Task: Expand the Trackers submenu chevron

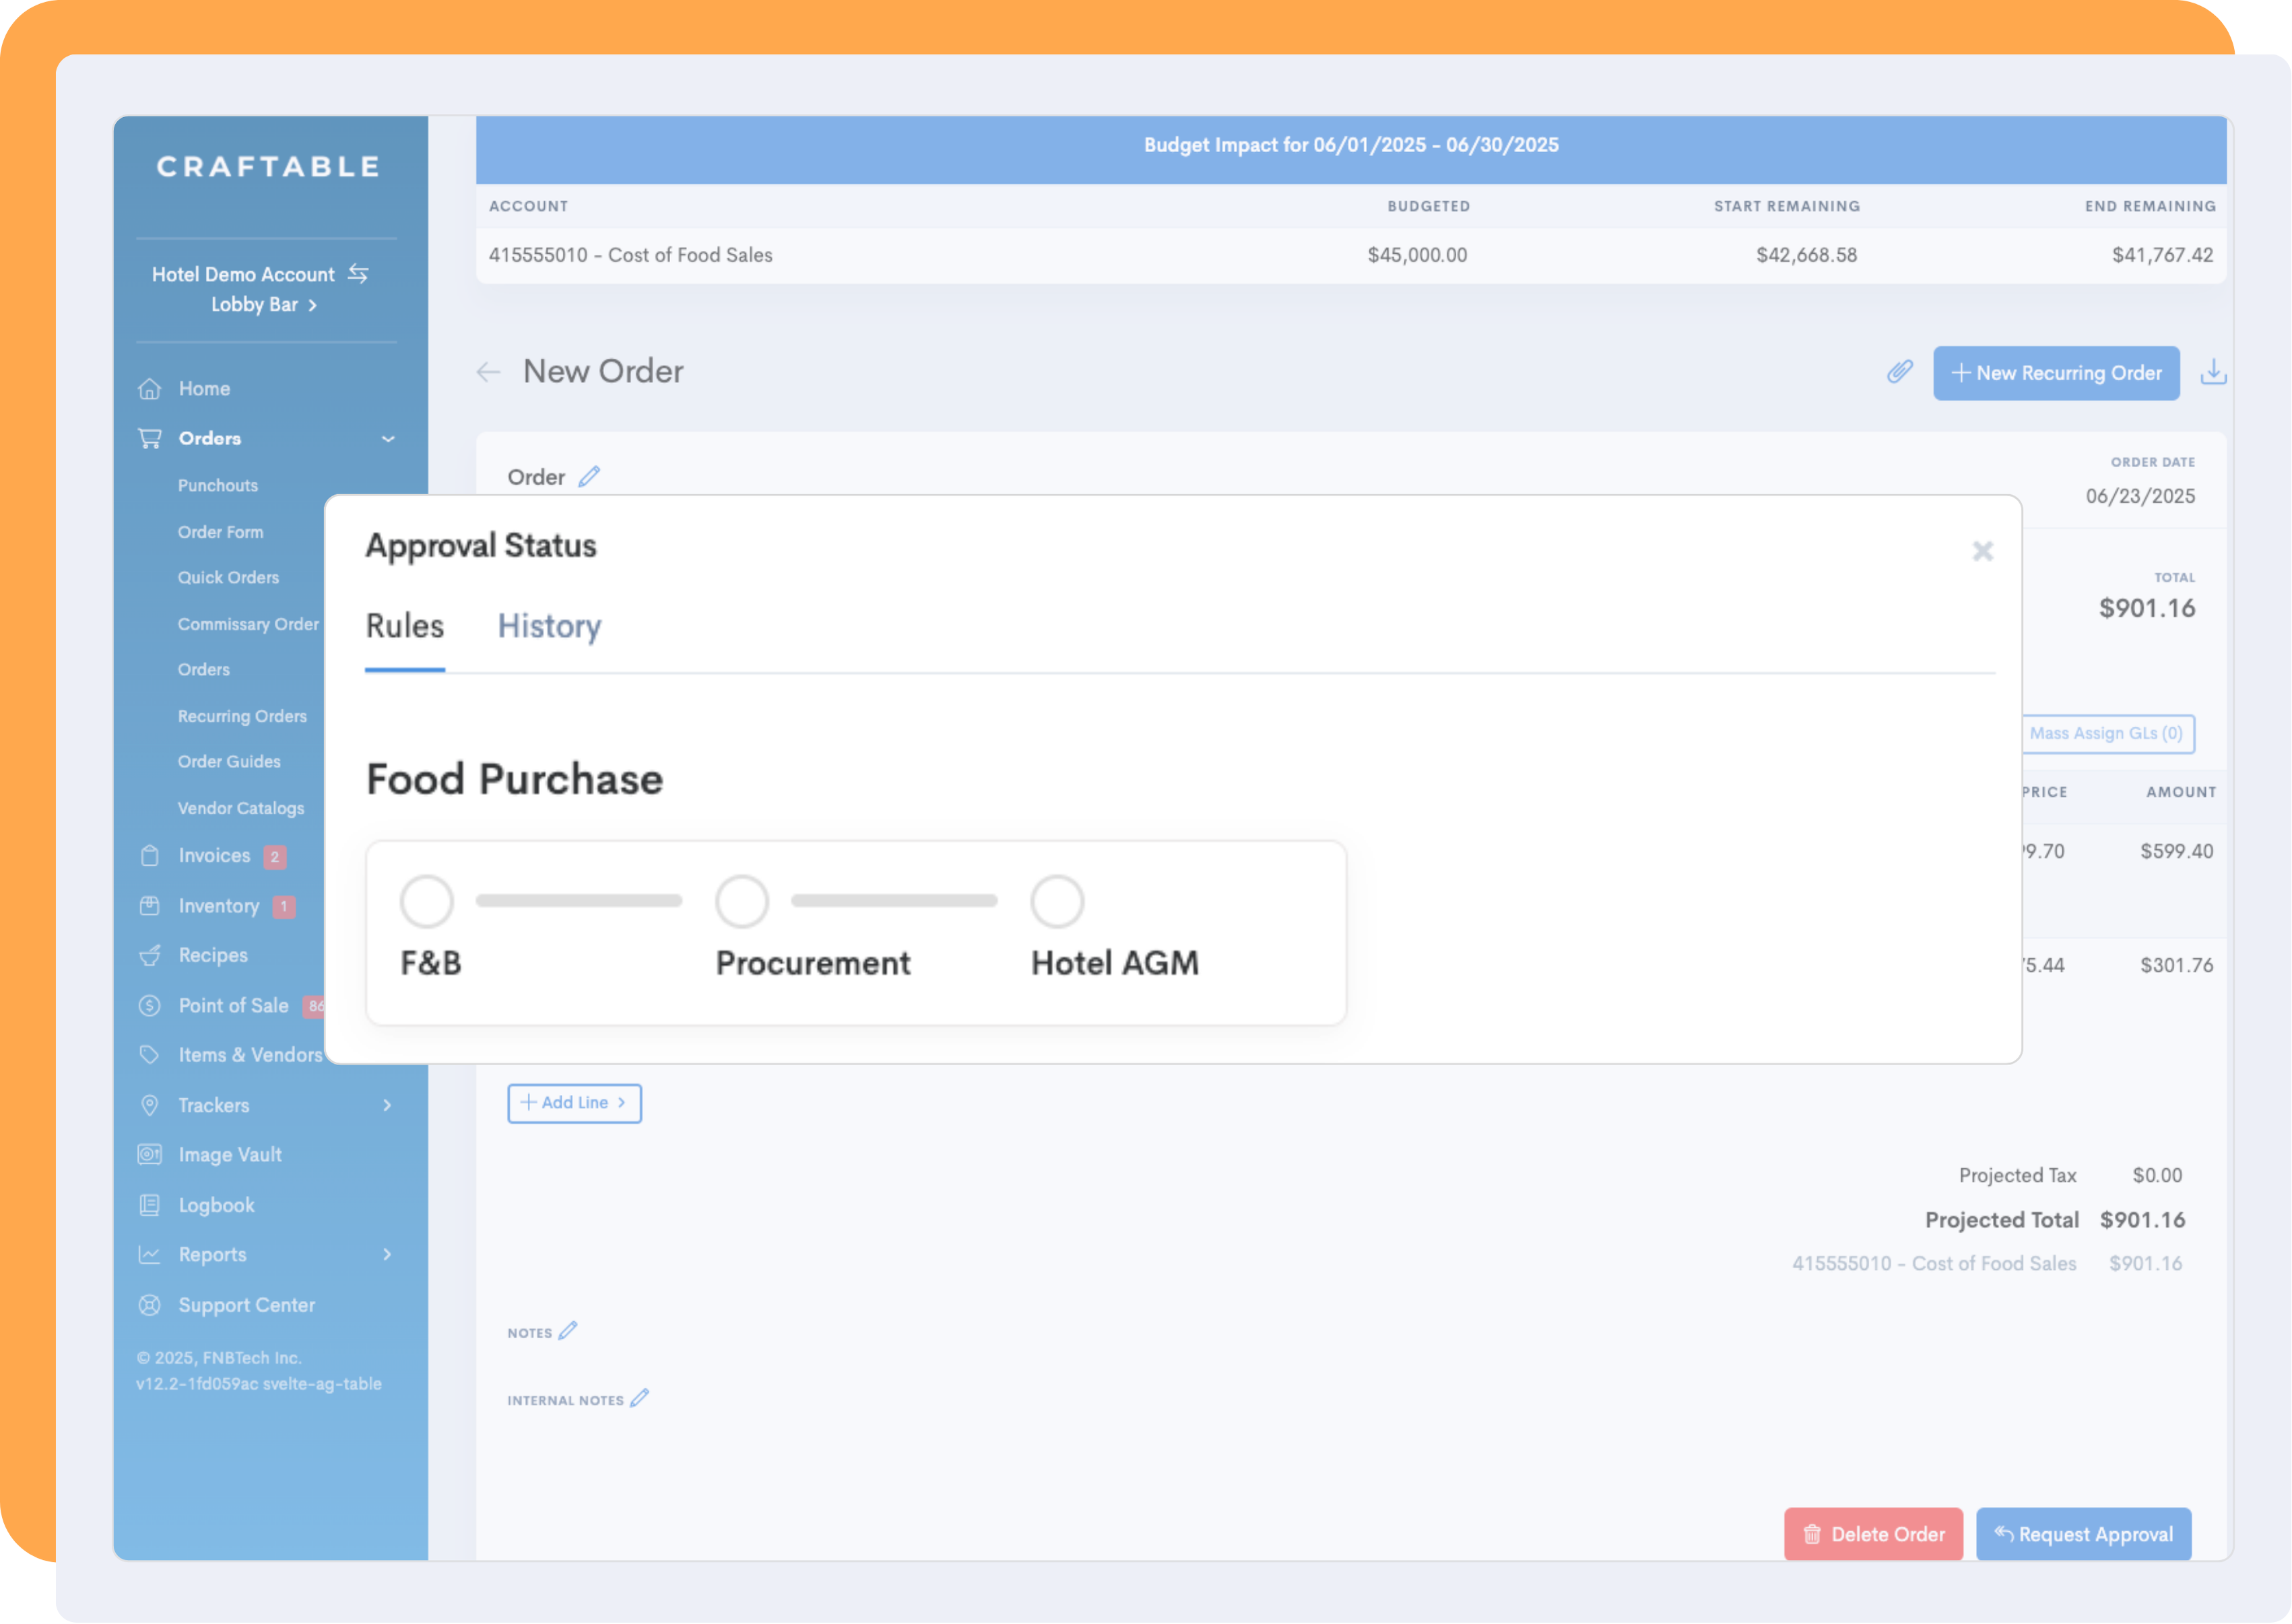Action: point(387,1105)
